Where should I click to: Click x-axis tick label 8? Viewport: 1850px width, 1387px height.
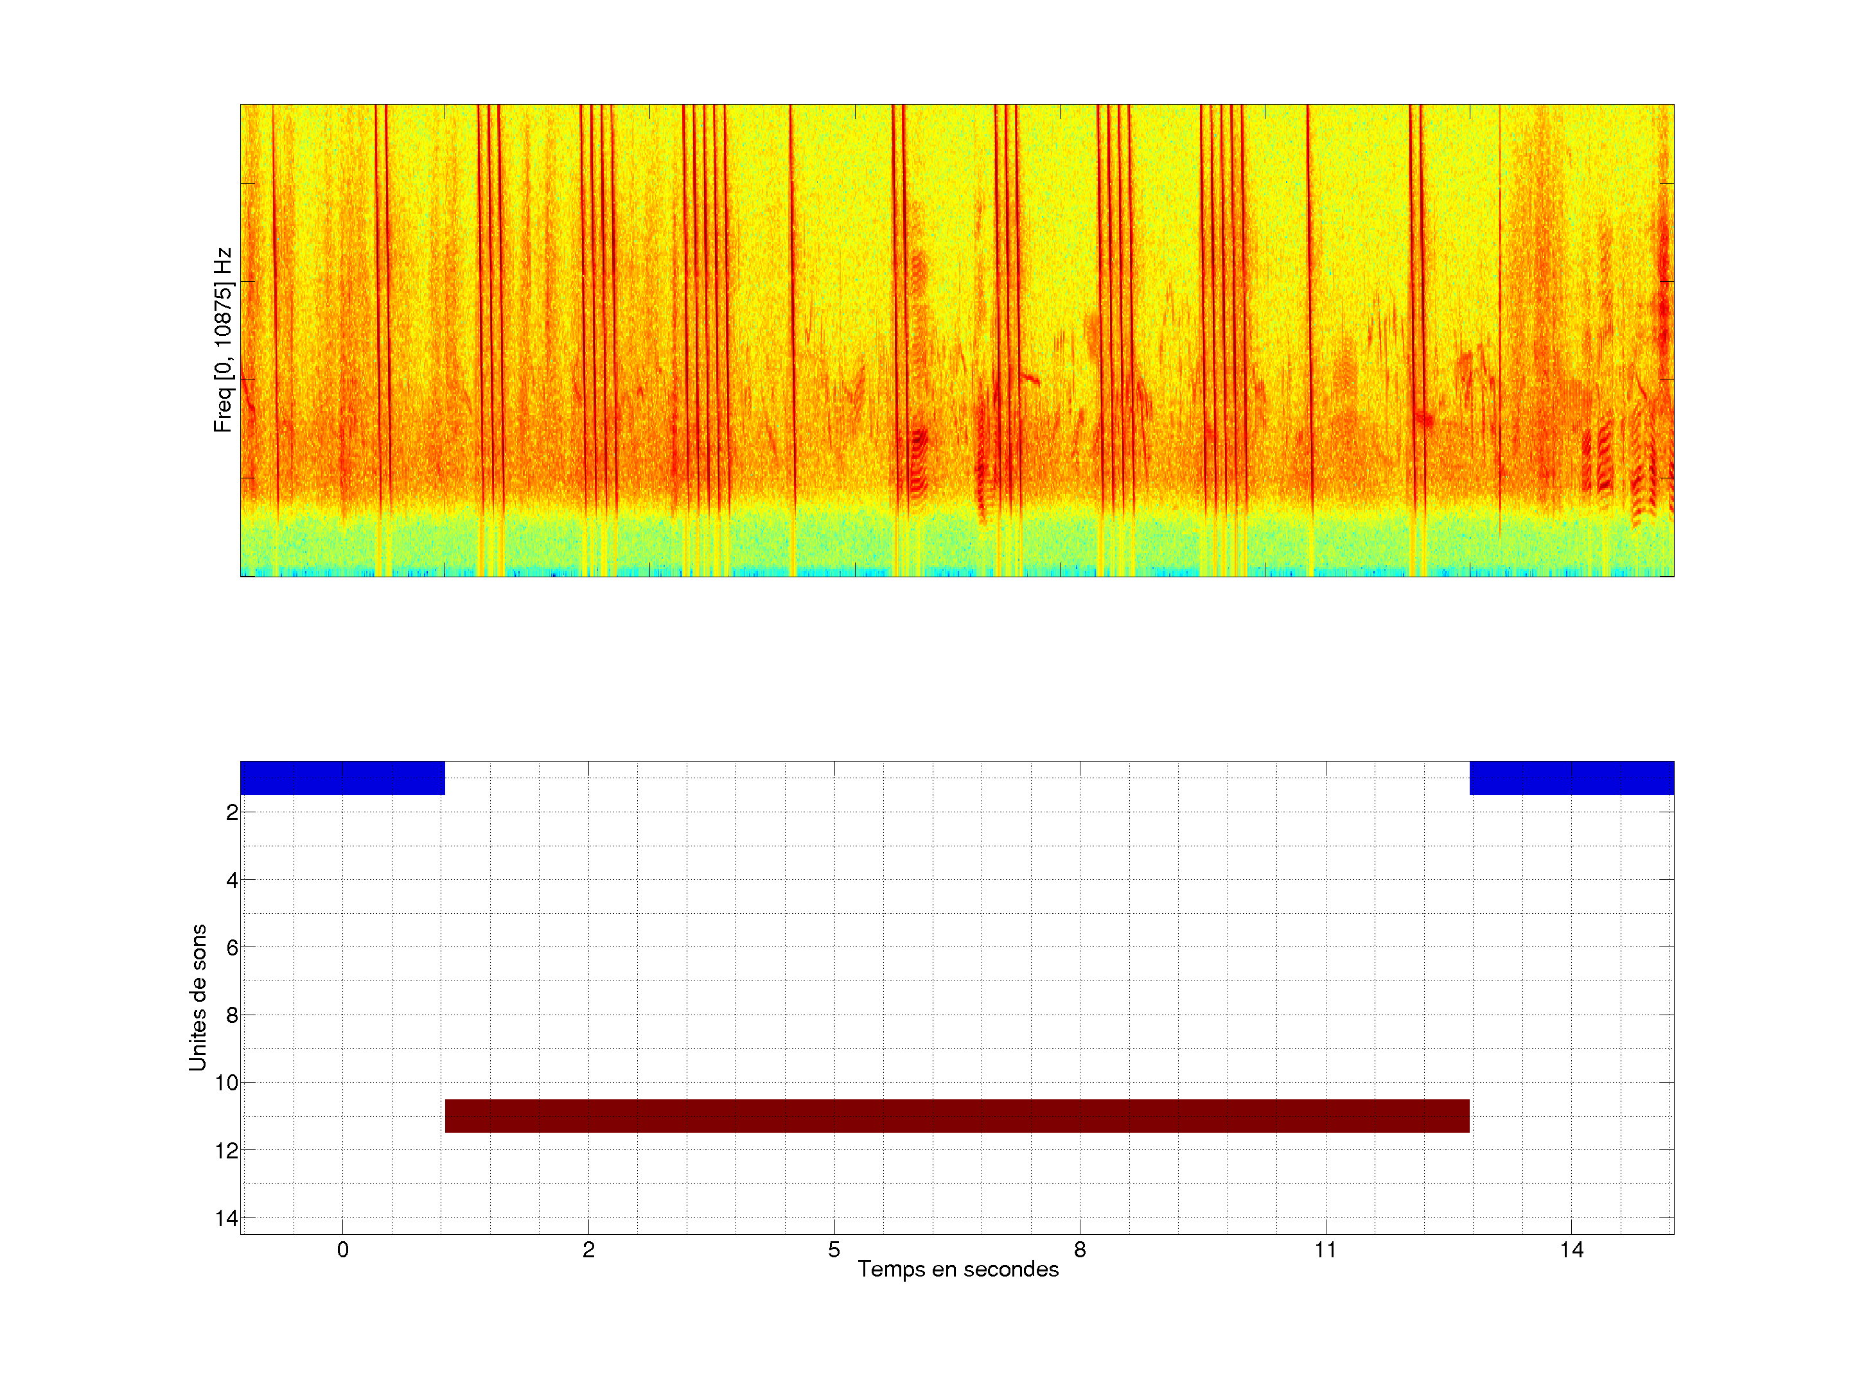(1080, 1250)
